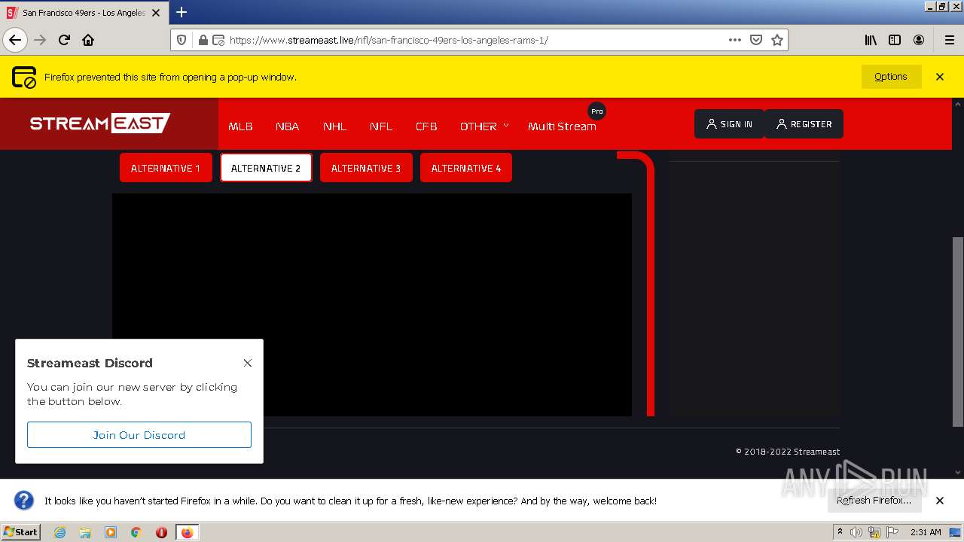Open Opera from the taskbar
964x542 pixels.
pyautogui.click(x=161, y=532)
